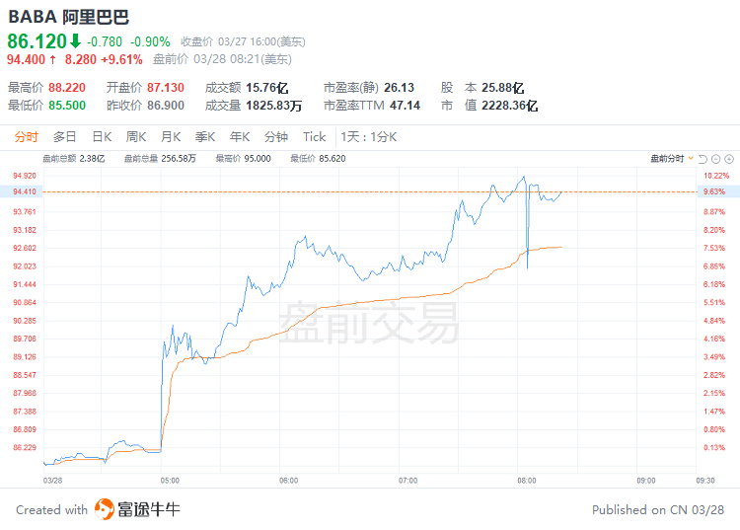Click the undo/reset chart icon
The height and width of the screenshot is (530, 740).
pos(703,159)
